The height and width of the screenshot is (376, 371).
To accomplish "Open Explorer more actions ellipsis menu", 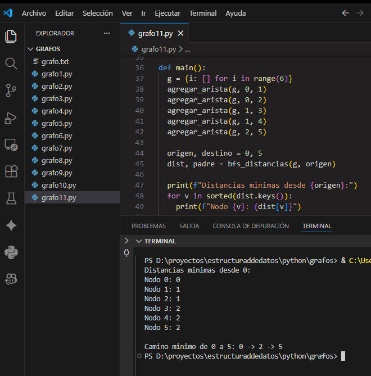I will (107, 33).
